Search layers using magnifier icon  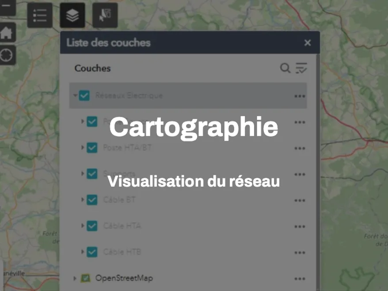pos(285,68)
